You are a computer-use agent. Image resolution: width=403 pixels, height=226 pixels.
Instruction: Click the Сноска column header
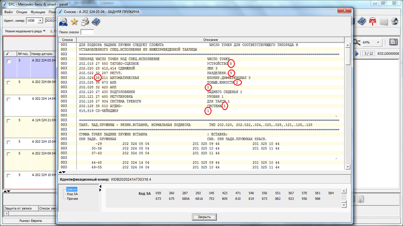67,40
